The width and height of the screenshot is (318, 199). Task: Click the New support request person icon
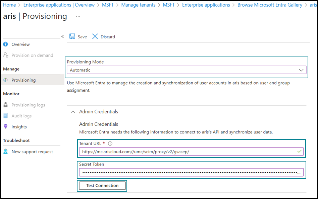(5, 152)
